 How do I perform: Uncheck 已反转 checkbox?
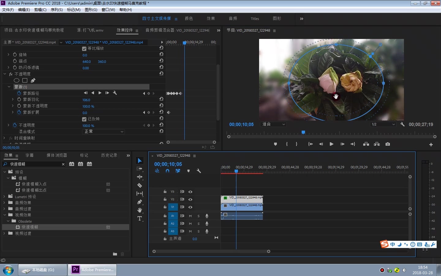(x=84, y=119)
